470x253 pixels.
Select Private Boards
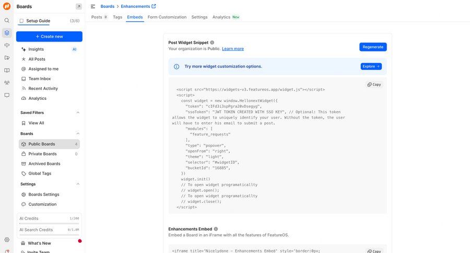point(49,154)
